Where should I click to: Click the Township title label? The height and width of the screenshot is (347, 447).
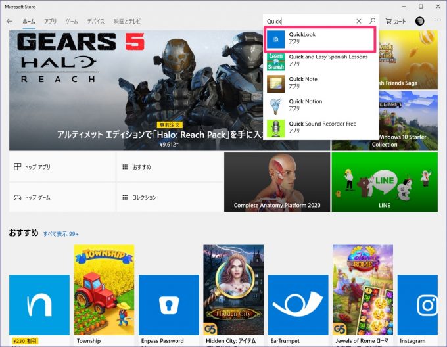tap(89, 341)
